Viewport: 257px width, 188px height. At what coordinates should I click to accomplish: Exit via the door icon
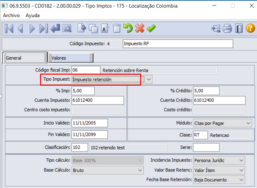point(239,28)
